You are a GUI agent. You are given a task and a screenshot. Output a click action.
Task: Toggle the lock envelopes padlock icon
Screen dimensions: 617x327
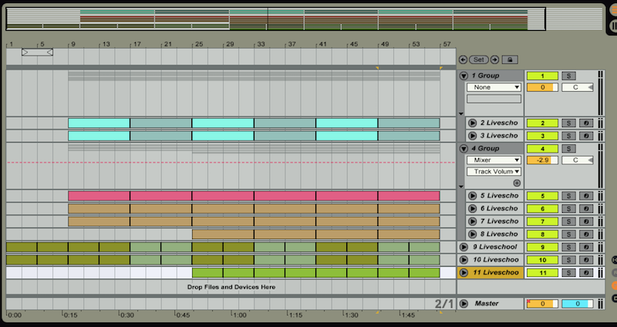tap(510, 60)
